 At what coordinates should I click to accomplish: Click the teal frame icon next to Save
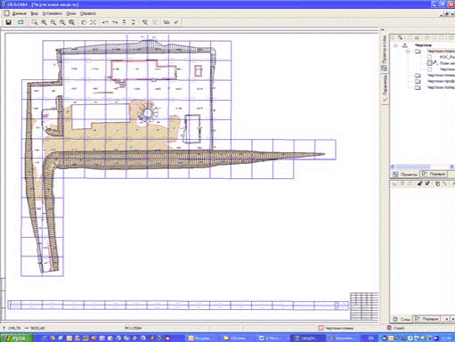click(x=20, y=22)
